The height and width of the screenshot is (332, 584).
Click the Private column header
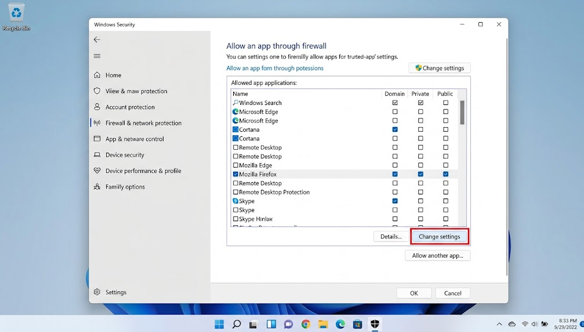click(420, 93)
